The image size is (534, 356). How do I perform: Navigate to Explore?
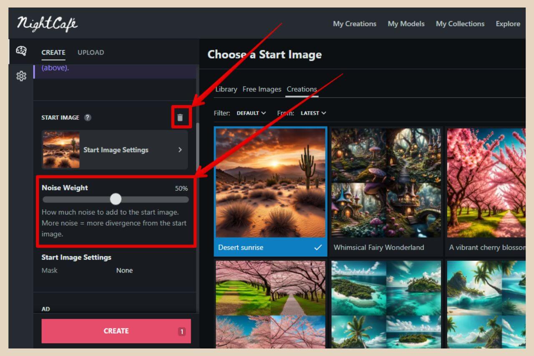[x=508, y=24]
